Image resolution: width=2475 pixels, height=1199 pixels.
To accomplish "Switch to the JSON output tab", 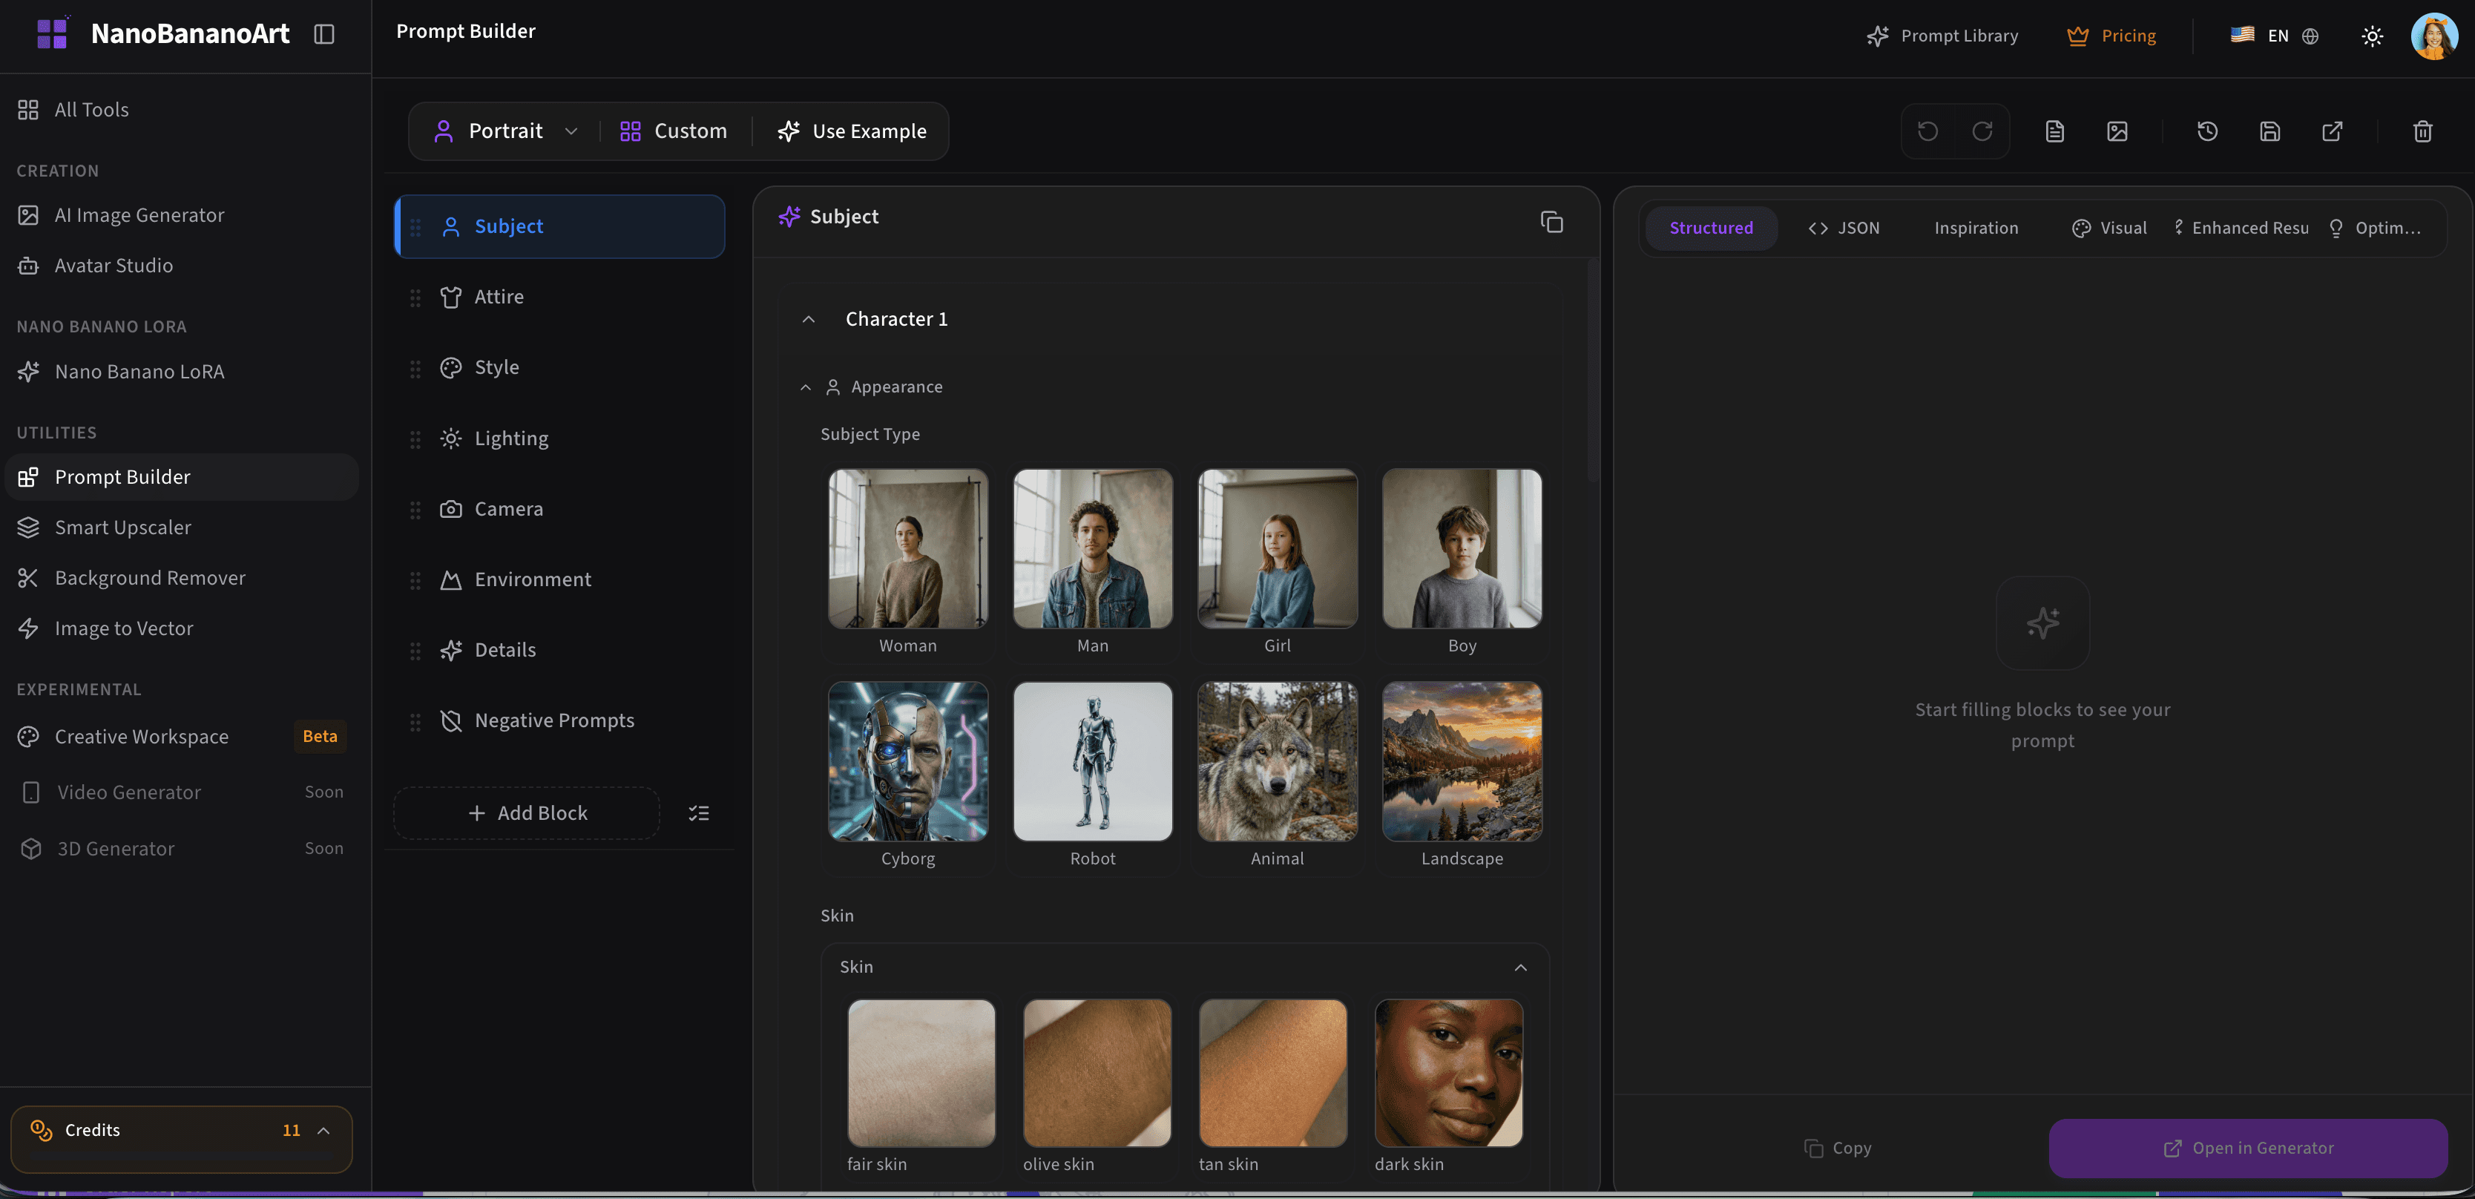I will click(x=1844, y=228).
